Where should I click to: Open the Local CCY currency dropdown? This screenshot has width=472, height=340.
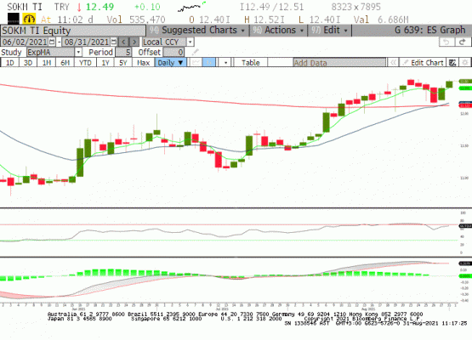point(190,42)
